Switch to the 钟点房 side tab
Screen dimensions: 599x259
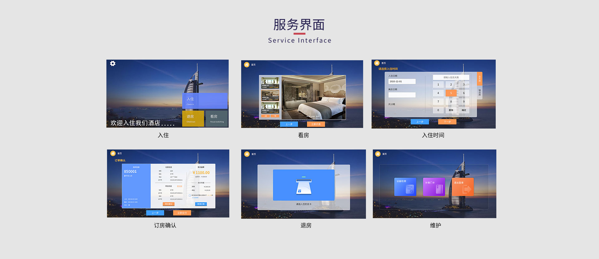pyautogui.click(x=480, y=92)
